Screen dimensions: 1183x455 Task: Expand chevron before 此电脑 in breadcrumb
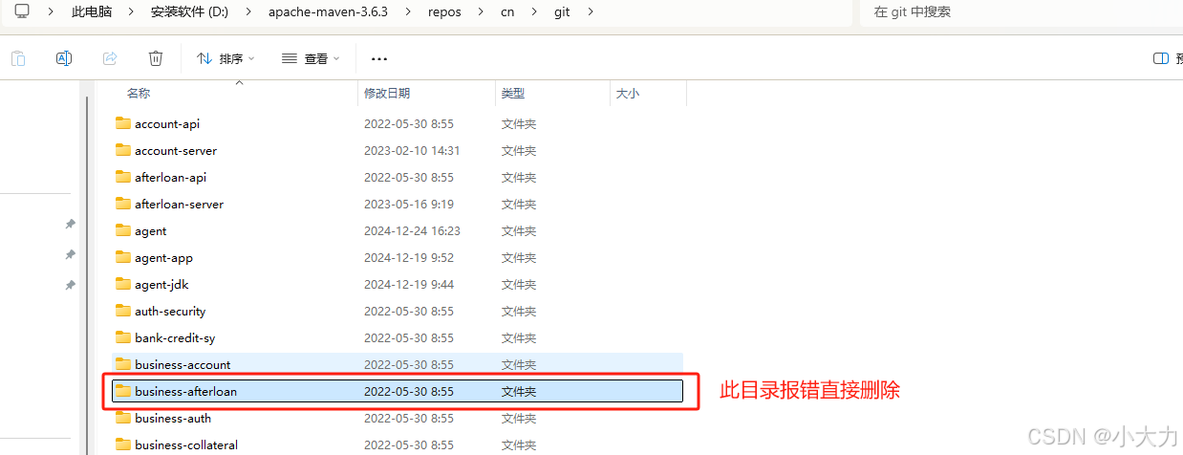[51, 11]
